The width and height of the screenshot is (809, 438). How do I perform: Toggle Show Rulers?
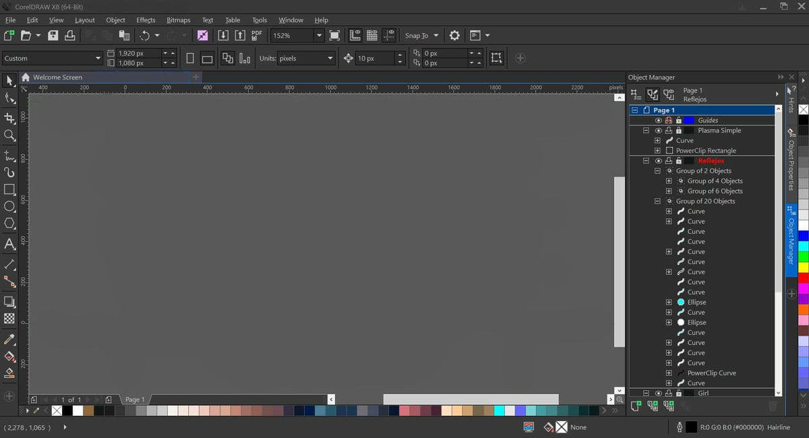(x=355, y=35)
